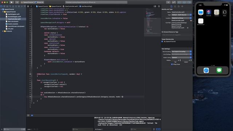Click startRecording() in the jump bar
Screen dimensions: 233x131
pyautogui.click(x=86, y=7)
